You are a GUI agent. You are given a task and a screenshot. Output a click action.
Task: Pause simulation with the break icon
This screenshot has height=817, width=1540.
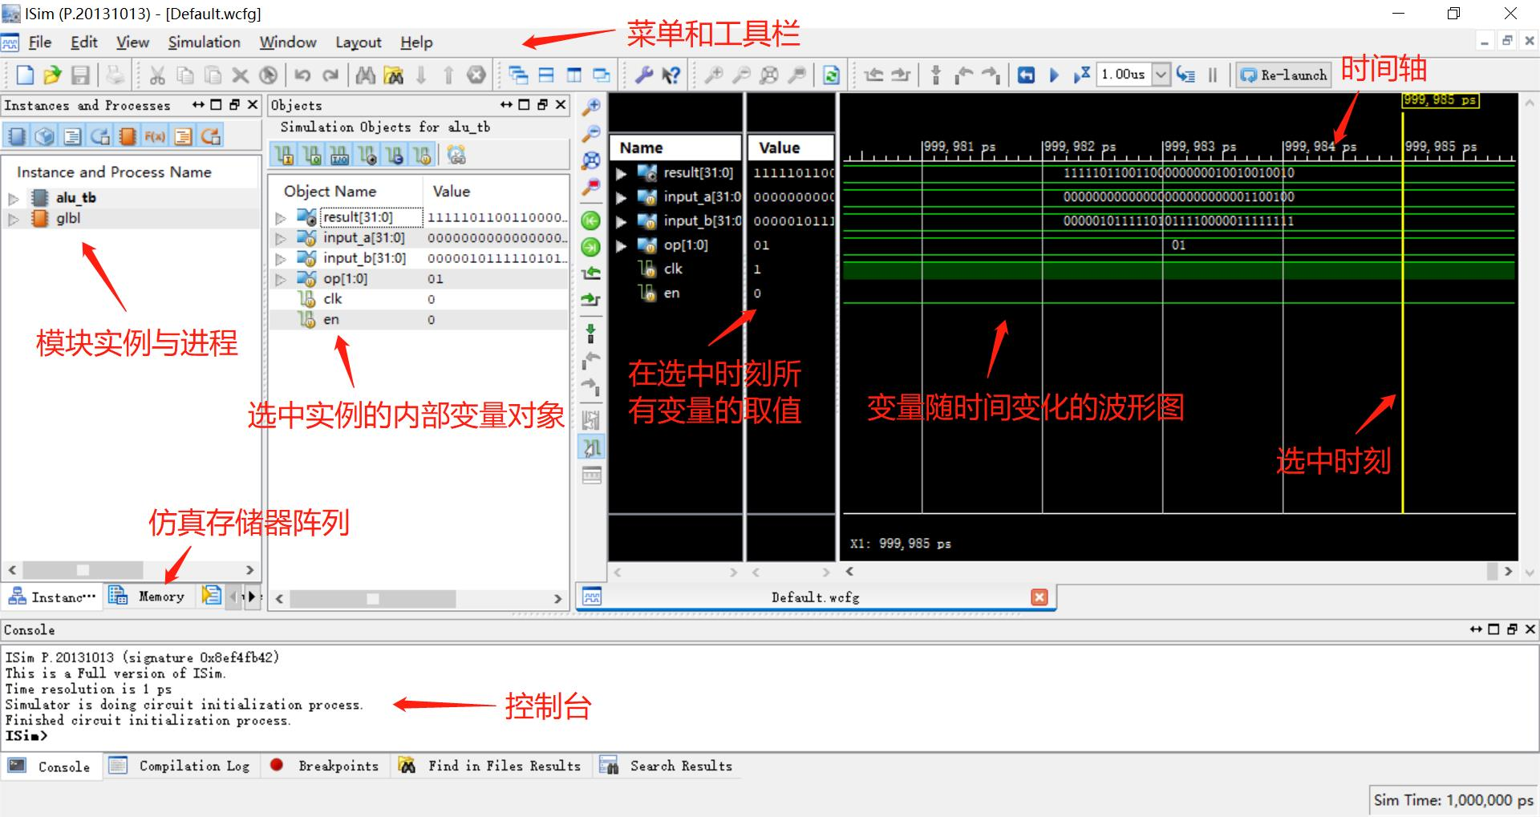click(1213, 75)
